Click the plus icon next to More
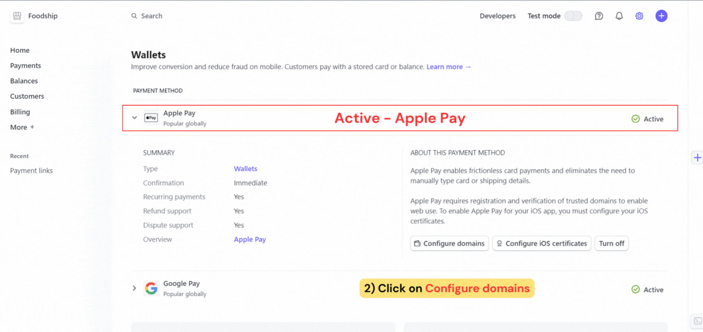Image resolution: width=703 pixels, height=332 pixels. pos(32,127)
